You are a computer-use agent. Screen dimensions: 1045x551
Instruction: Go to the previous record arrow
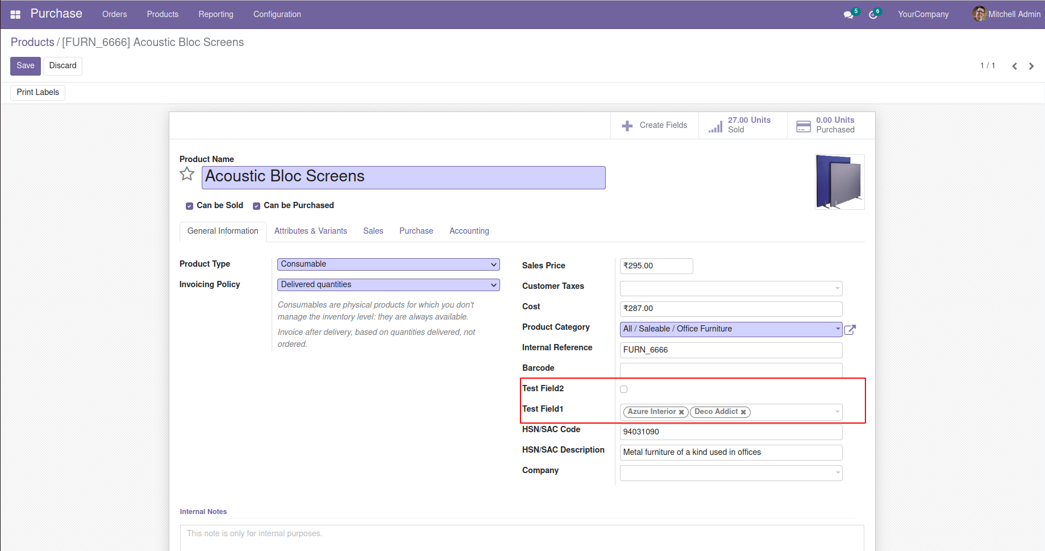(x=1014, y=67)
